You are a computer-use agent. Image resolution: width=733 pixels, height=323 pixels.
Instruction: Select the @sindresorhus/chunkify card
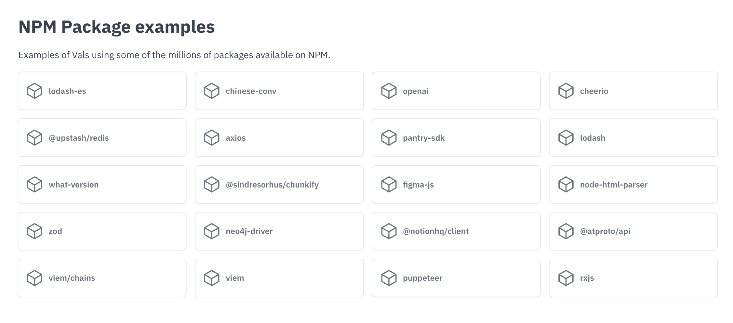click(279, 185)
